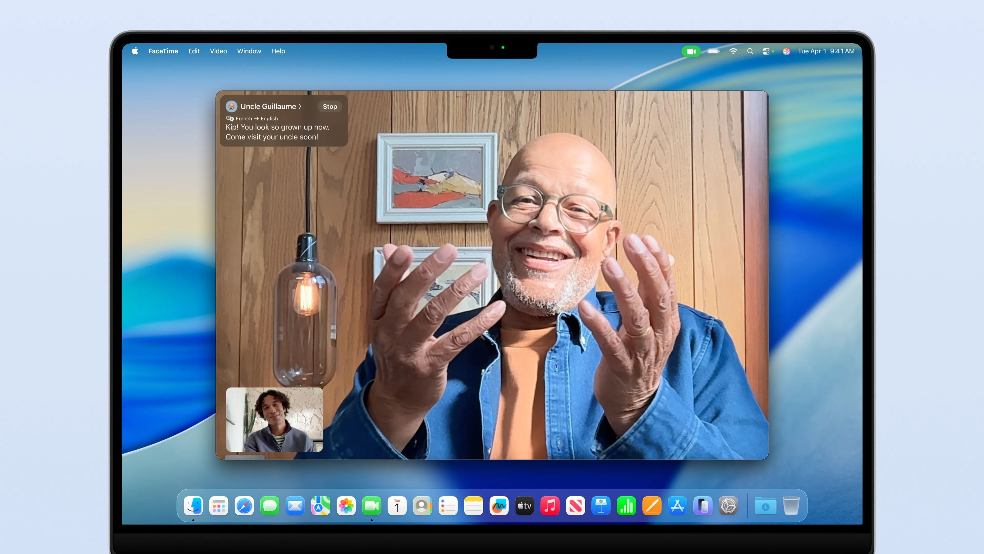984x554 pixels.
Task: Launch Keynote from the Dock
Action: click(601, 506)
